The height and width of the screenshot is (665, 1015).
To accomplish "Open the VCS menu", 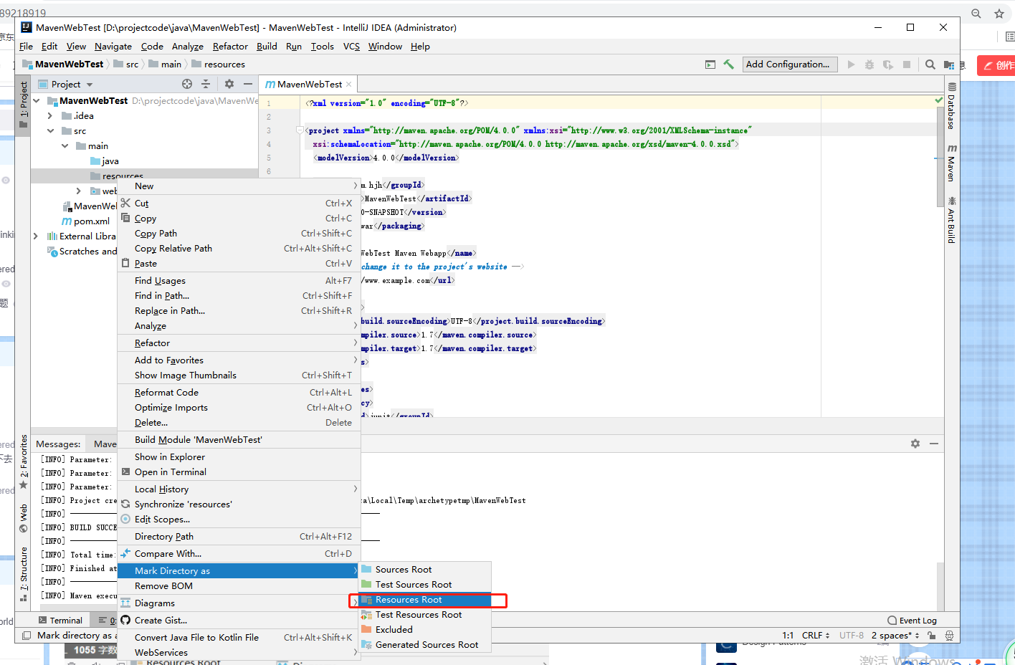I will (x=352, y=47).
